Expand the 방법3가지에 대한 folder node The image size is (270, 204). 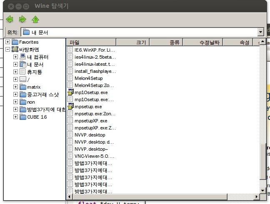[x=15, y=109]
